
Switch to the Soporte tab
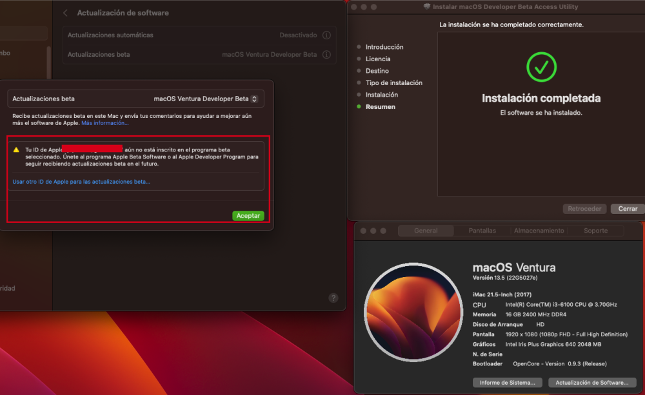tap(595, 231)
